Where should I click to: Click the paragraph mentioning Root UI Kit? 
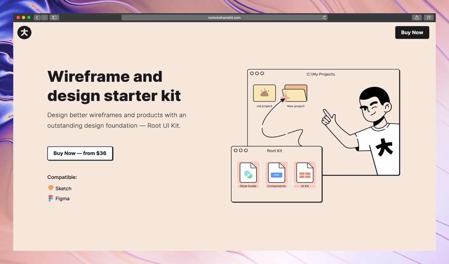coord(117,120)
